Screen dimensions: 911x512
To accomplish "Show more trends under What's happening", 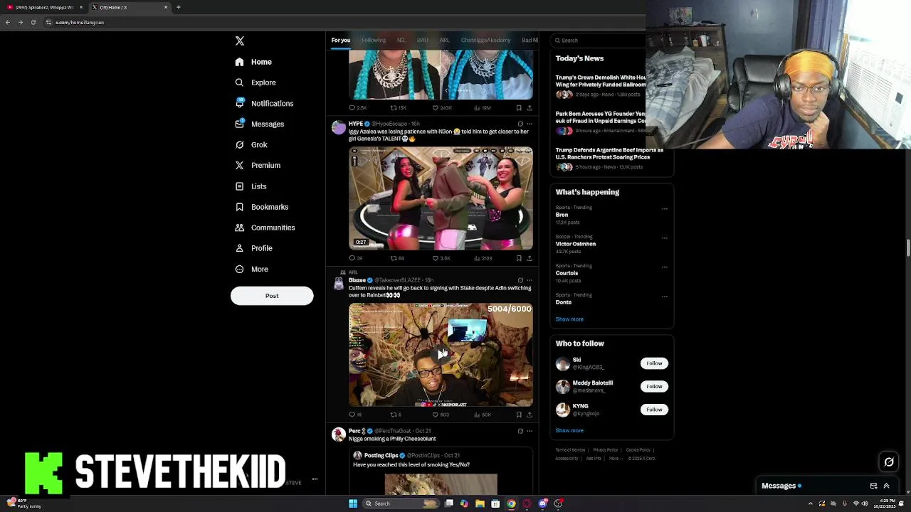I will click(569, 319).
